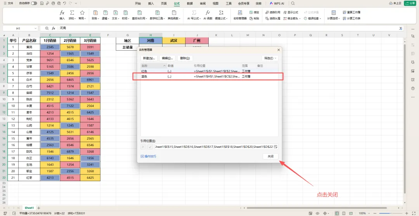
Task: Open Quick Formulas (便捷公式)
Action: pyautogui.click(x=221, y=15)
